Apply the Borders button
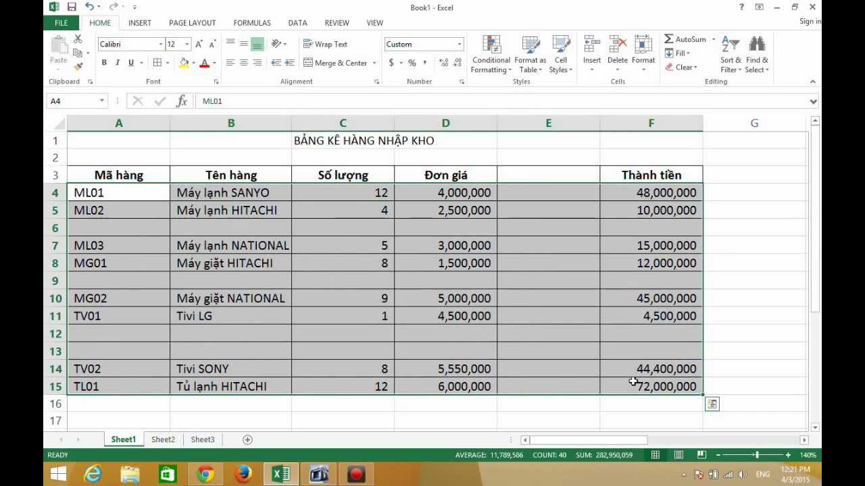865x486 pixels. pyautogui.click(x=157, y=63)
